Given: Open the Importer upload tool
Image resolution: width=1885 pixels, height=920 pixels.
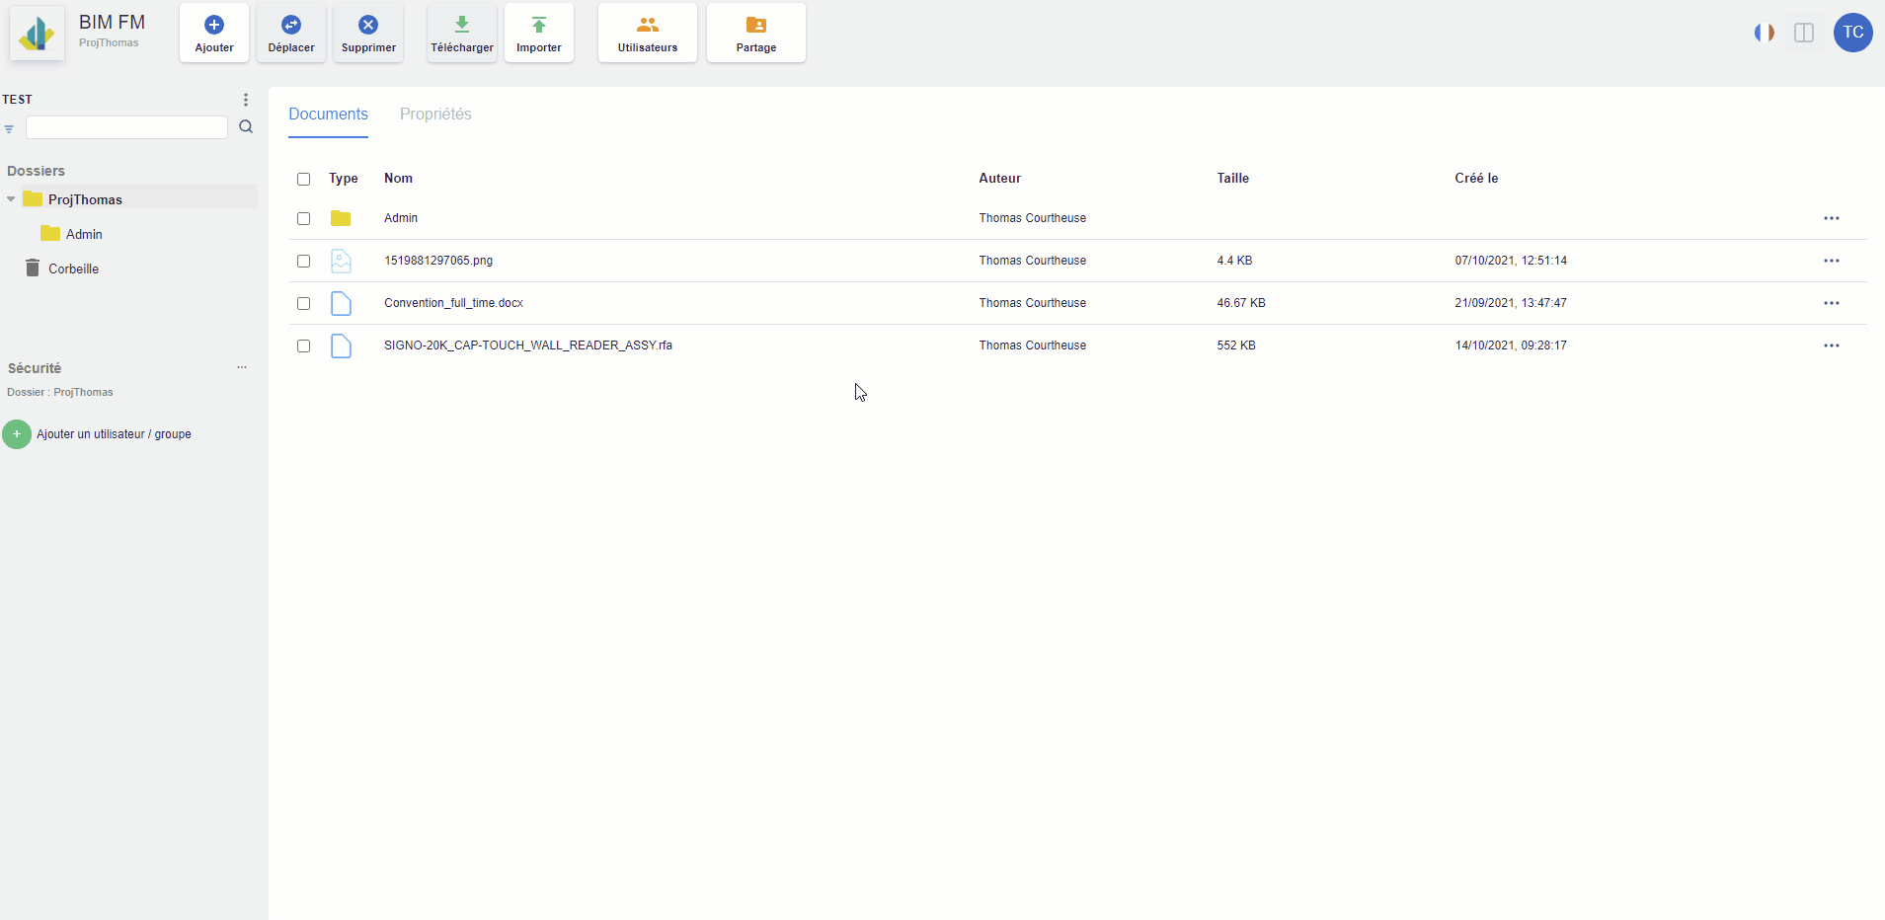Looking at the screenshot, I should 539,33.
